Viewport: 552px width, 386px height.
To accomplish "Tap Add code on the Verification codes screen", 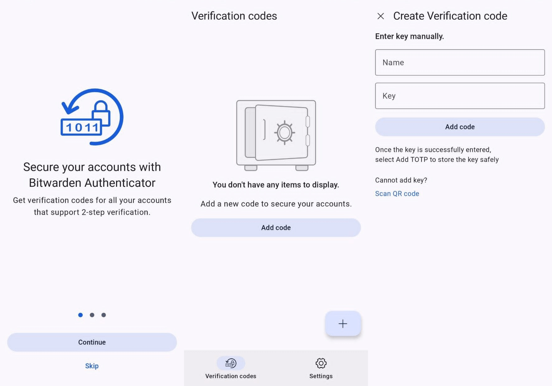I will tap(276, 228).
